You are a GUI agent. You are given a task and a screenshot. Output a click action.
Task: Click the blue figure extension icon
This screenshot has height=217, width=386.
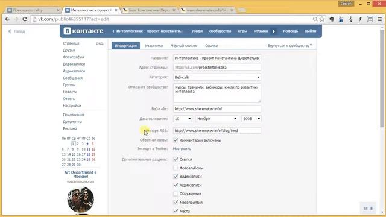coord(341,19)
